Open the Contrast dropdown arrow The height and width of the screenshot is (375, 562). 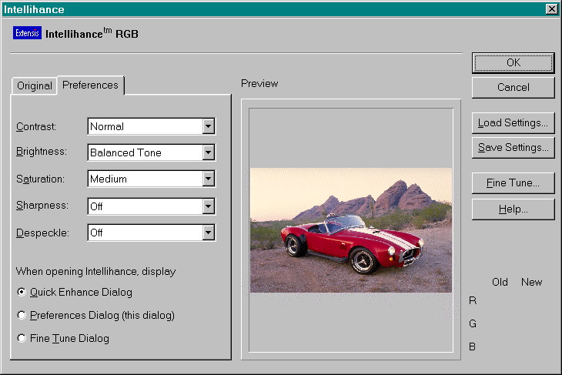[208, 126]
